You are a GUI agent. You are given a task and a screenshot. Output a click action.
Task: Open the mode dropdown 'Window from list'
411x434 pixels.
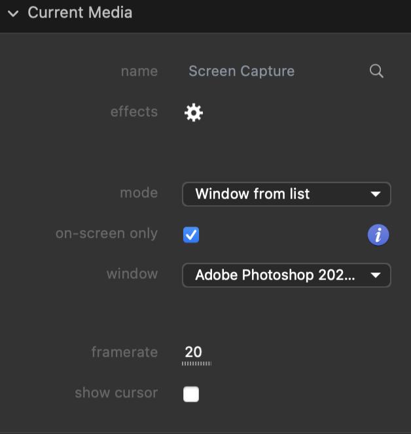[286, 194]
